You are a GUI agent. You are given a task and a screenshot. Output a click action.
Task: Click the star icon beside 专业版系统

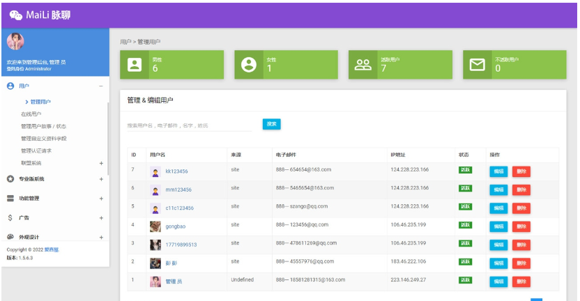coord(10,179)
